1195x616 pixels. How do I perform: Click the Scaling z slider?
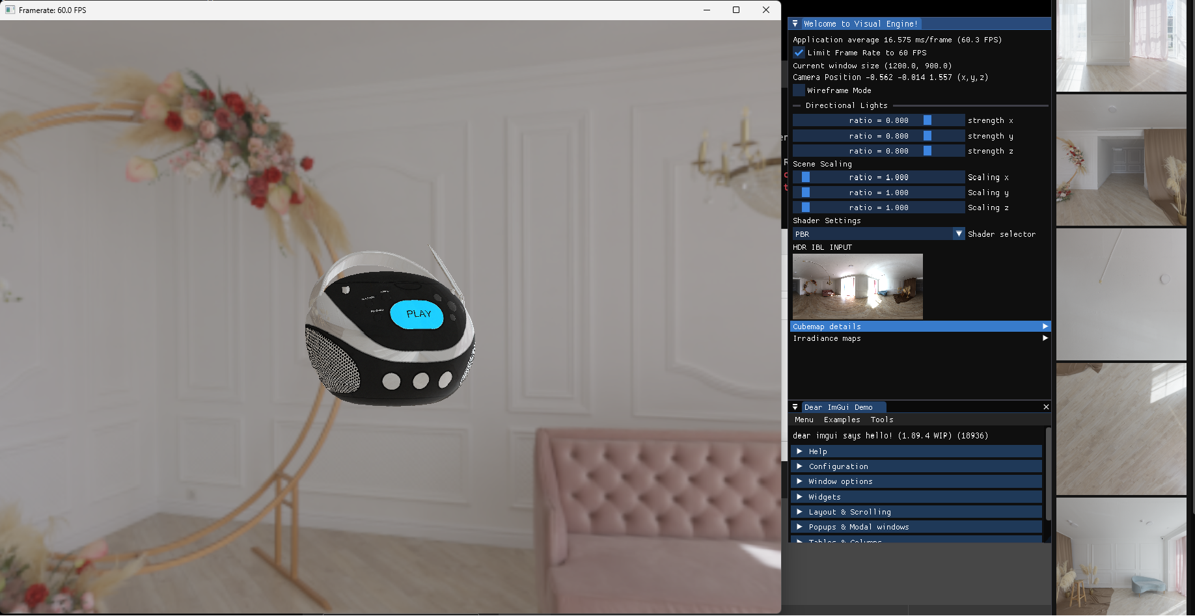pos(879,208)
